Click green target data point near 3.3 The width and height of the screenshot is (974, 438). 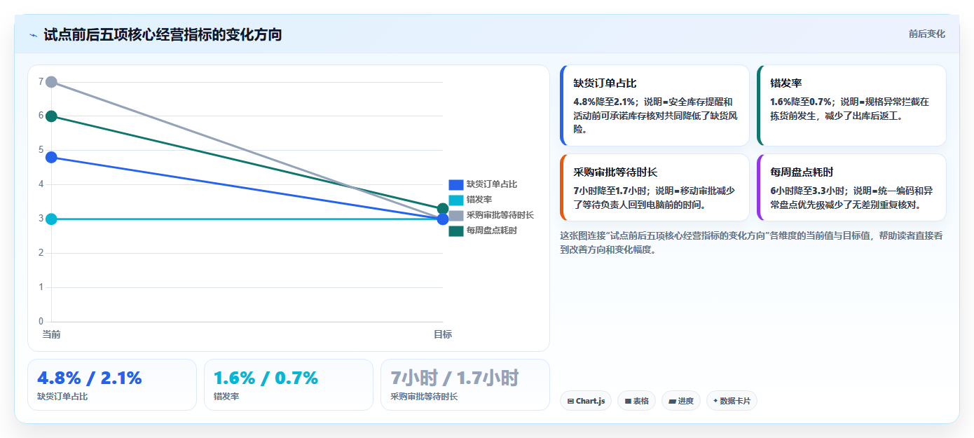tap(443, 209)
